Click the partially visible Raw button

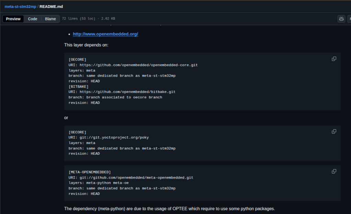click(x=349, y=19)
